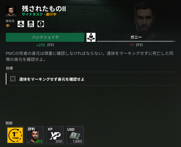Check the 遺体をマーキングせず objective checkbox

[13, 79]
